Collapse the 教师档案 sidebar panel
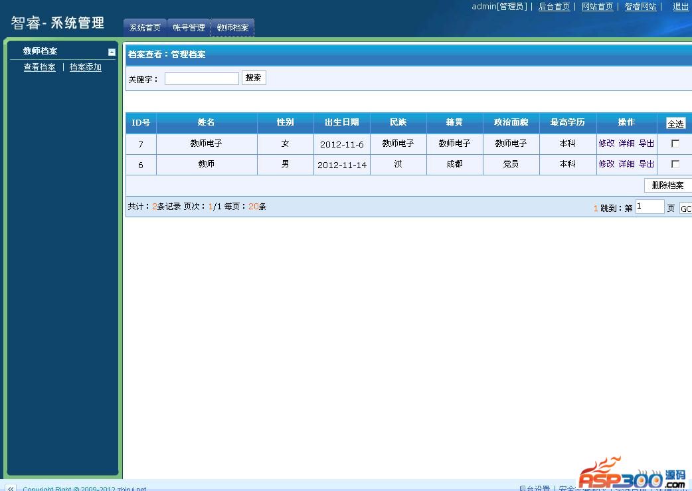The image size is (692, 491). point(112,52)
